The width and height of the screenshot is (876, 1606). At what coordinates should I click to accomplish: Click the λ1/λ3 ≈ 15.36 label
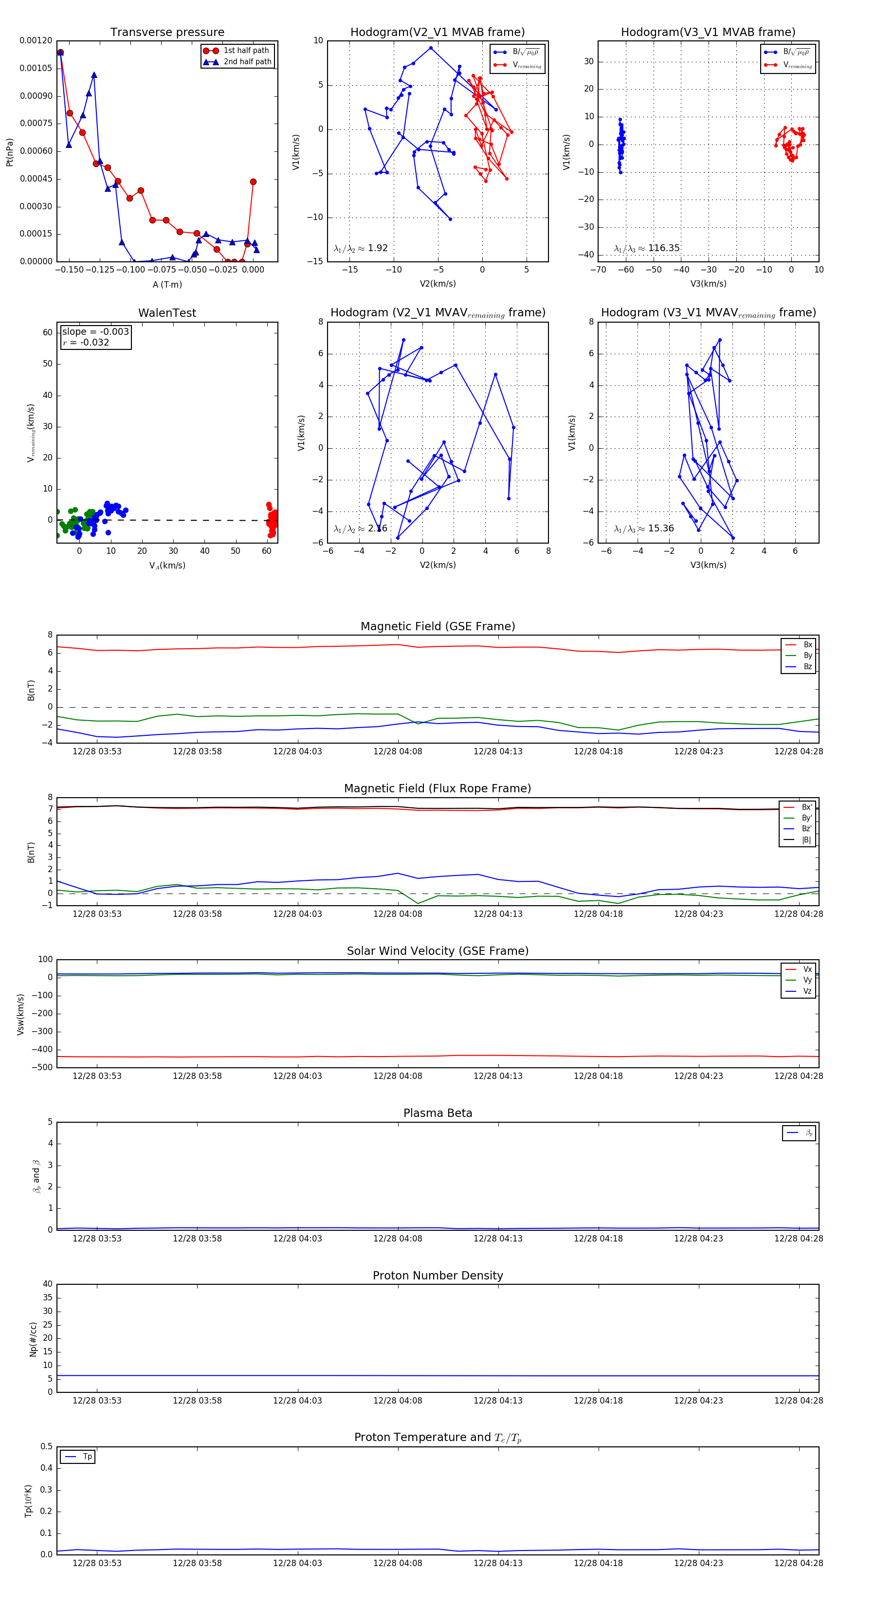[x=644, y=529]
